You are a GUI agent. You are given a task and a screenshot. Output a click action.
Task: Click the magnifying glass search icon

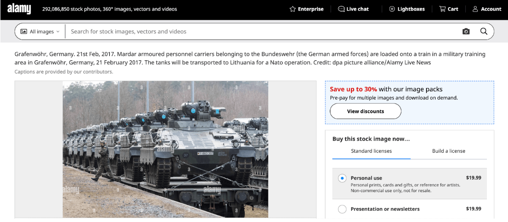point(484,31)
